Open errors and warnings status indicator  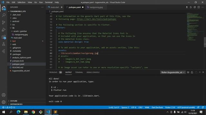(9, 107)
